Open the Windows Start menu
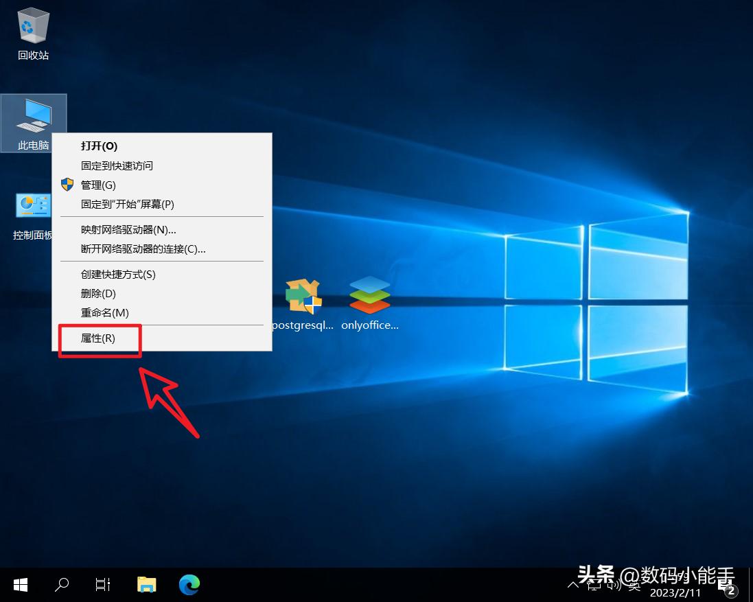The height and width of the screenshot is (602, 753). (x=21, y=584)
